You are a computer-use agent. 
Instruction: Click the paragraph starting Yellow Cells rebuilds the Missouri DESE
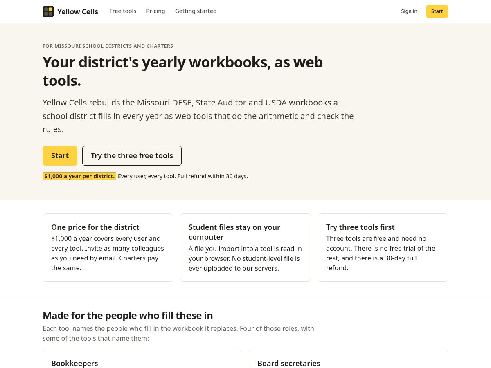point(198,116)
